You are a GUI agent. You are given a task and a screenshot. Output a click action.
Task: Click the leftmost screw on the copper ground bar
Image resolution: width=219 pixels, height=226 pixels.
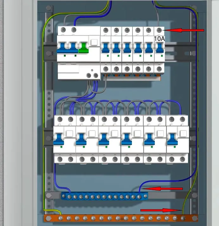[48, 218]
